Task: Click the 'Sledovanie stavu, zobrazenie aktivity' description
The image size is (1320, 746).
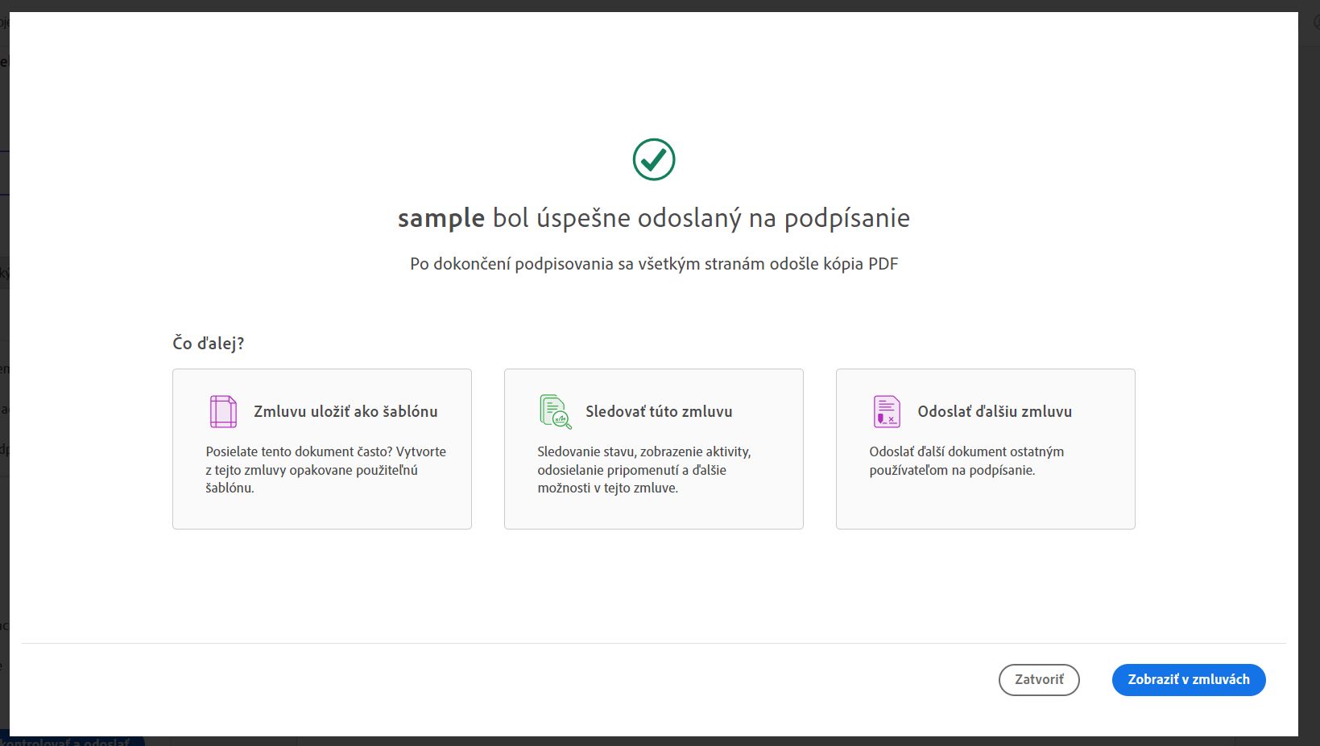Action: (643, 470)
